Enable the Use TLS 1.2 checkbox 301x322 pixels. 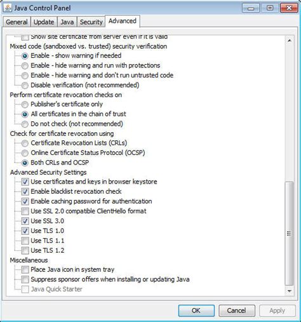[x=25, y=250]
